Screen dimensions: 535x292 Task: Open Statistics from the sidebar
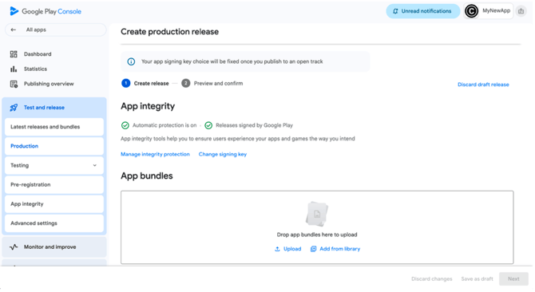(x=35, y=69)
